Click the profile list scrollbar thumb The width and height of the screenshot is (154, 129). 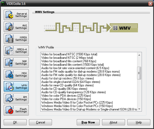(139, 73)
